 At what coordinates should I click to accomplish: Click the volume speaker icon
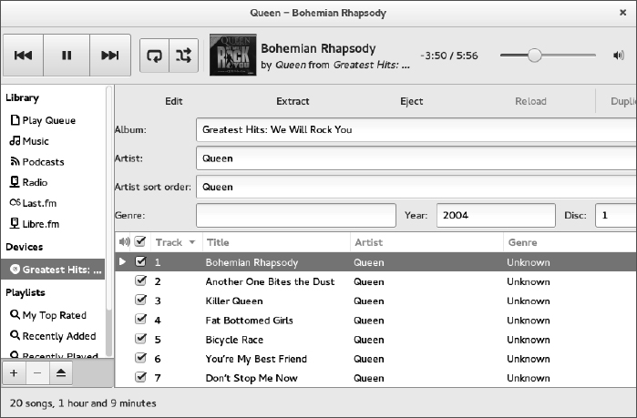click(x=619, y=56)
